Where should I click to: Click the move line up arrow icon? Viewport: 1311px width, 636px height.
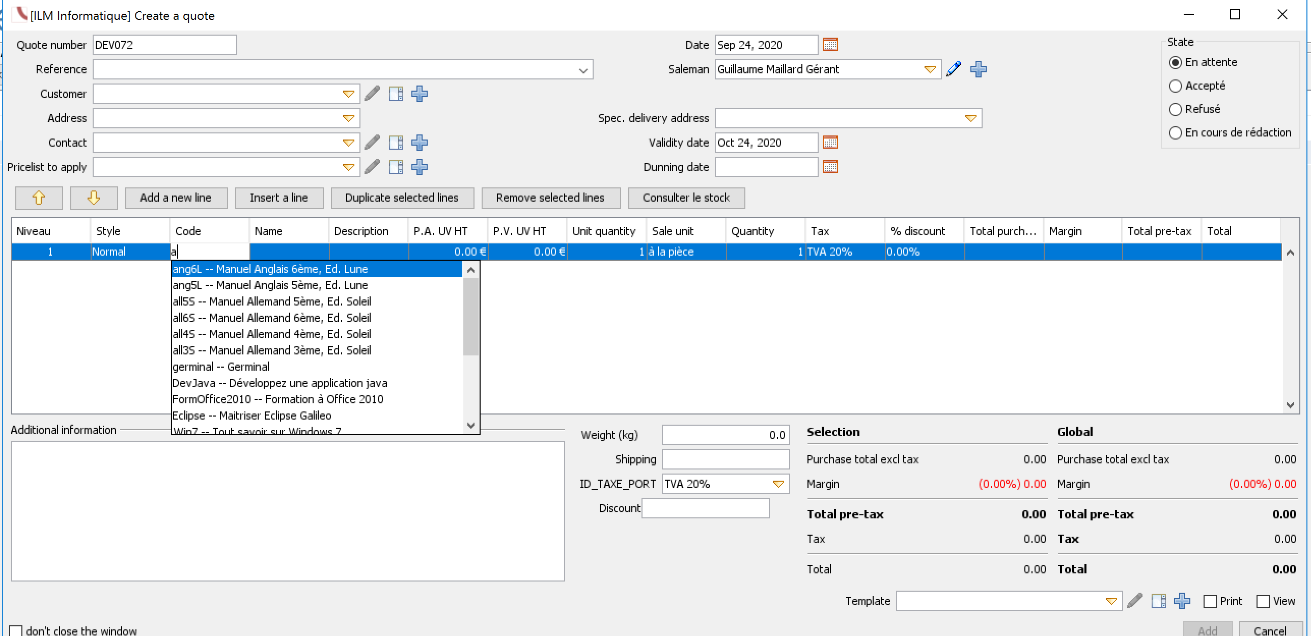point(39,198)
